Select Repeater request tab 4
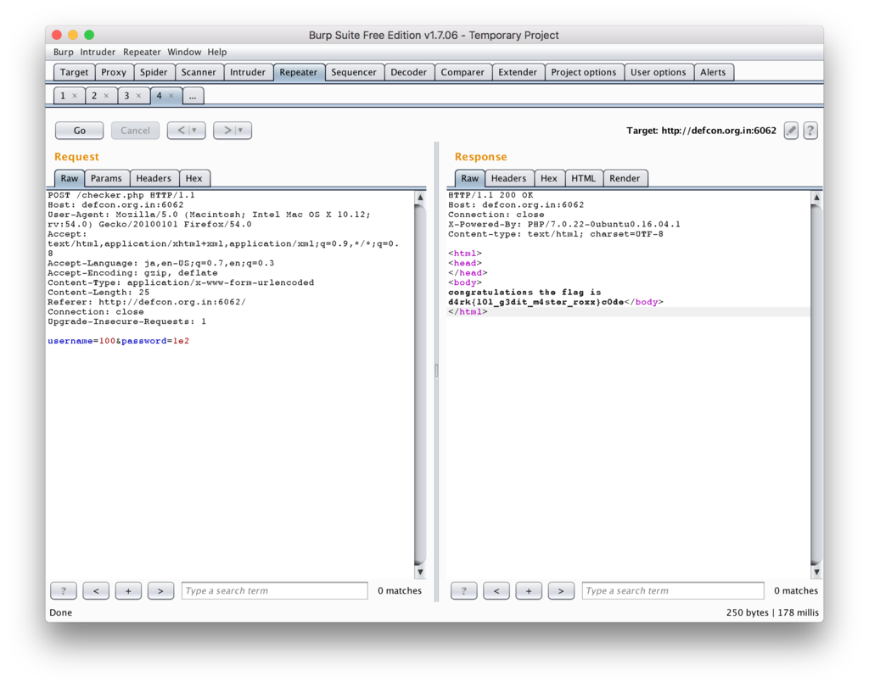Viewport: 869px width, 687px height. point(159,96)
